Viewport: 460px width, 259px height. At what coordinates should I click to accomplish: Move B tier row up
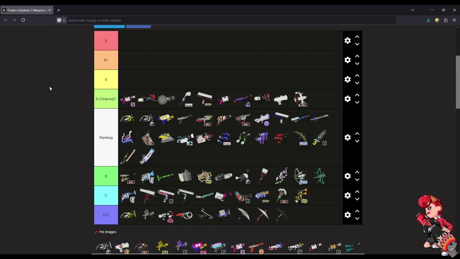click(357, 172)
